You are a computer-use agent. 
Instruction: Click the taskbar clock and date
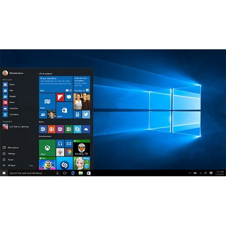(220, 173)
